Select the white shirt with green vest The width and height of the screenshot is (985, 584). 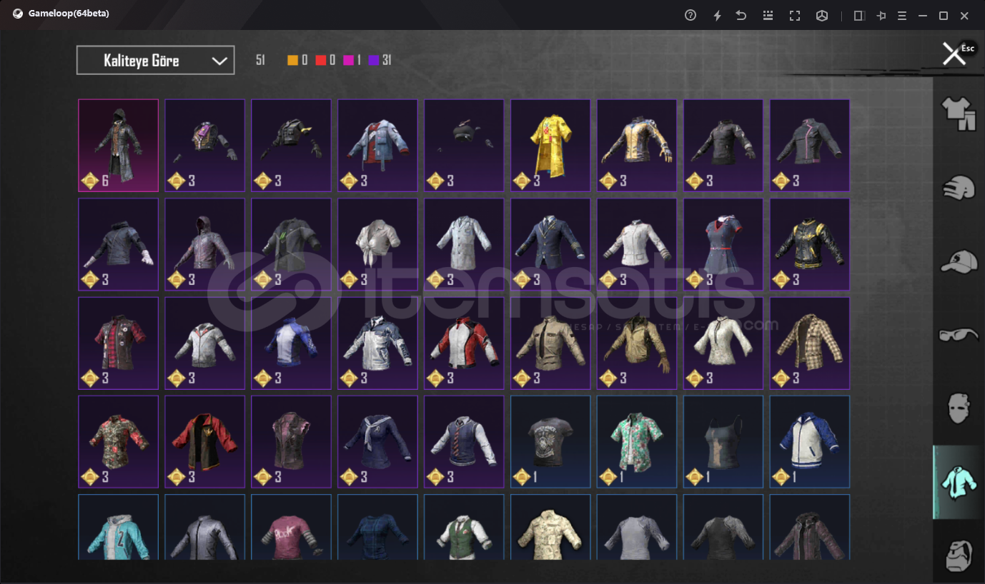[x=464, y=527]
